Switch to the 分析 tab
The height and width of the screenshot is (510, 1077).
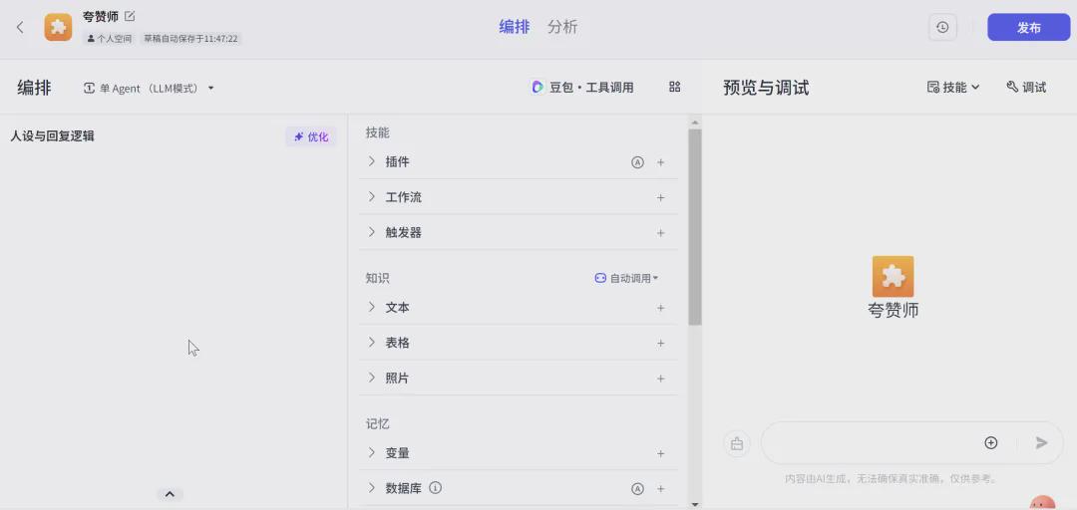[x=562, y=27]
